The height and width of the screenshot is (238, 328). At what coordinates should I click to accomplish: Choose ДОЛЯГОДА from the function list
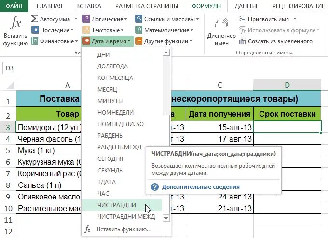tap(122, 66)
